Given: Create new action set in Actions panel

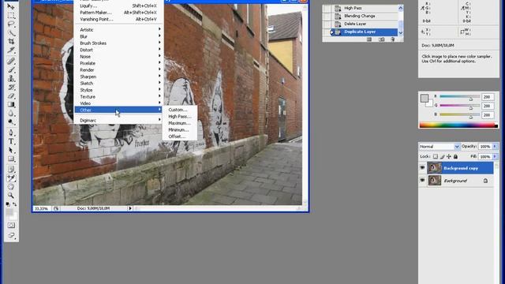Looking at the screenshot, I should (369, 39).
